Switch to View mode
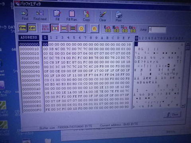Image resolution: width=191 pixels, height=143 pixels. click(x=22, y=27)
